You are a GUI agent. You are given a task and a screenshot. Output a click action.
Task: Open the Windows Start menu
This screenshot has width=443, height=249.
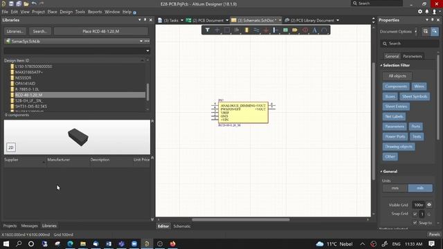pyautogui.click(x=6, y=243)
